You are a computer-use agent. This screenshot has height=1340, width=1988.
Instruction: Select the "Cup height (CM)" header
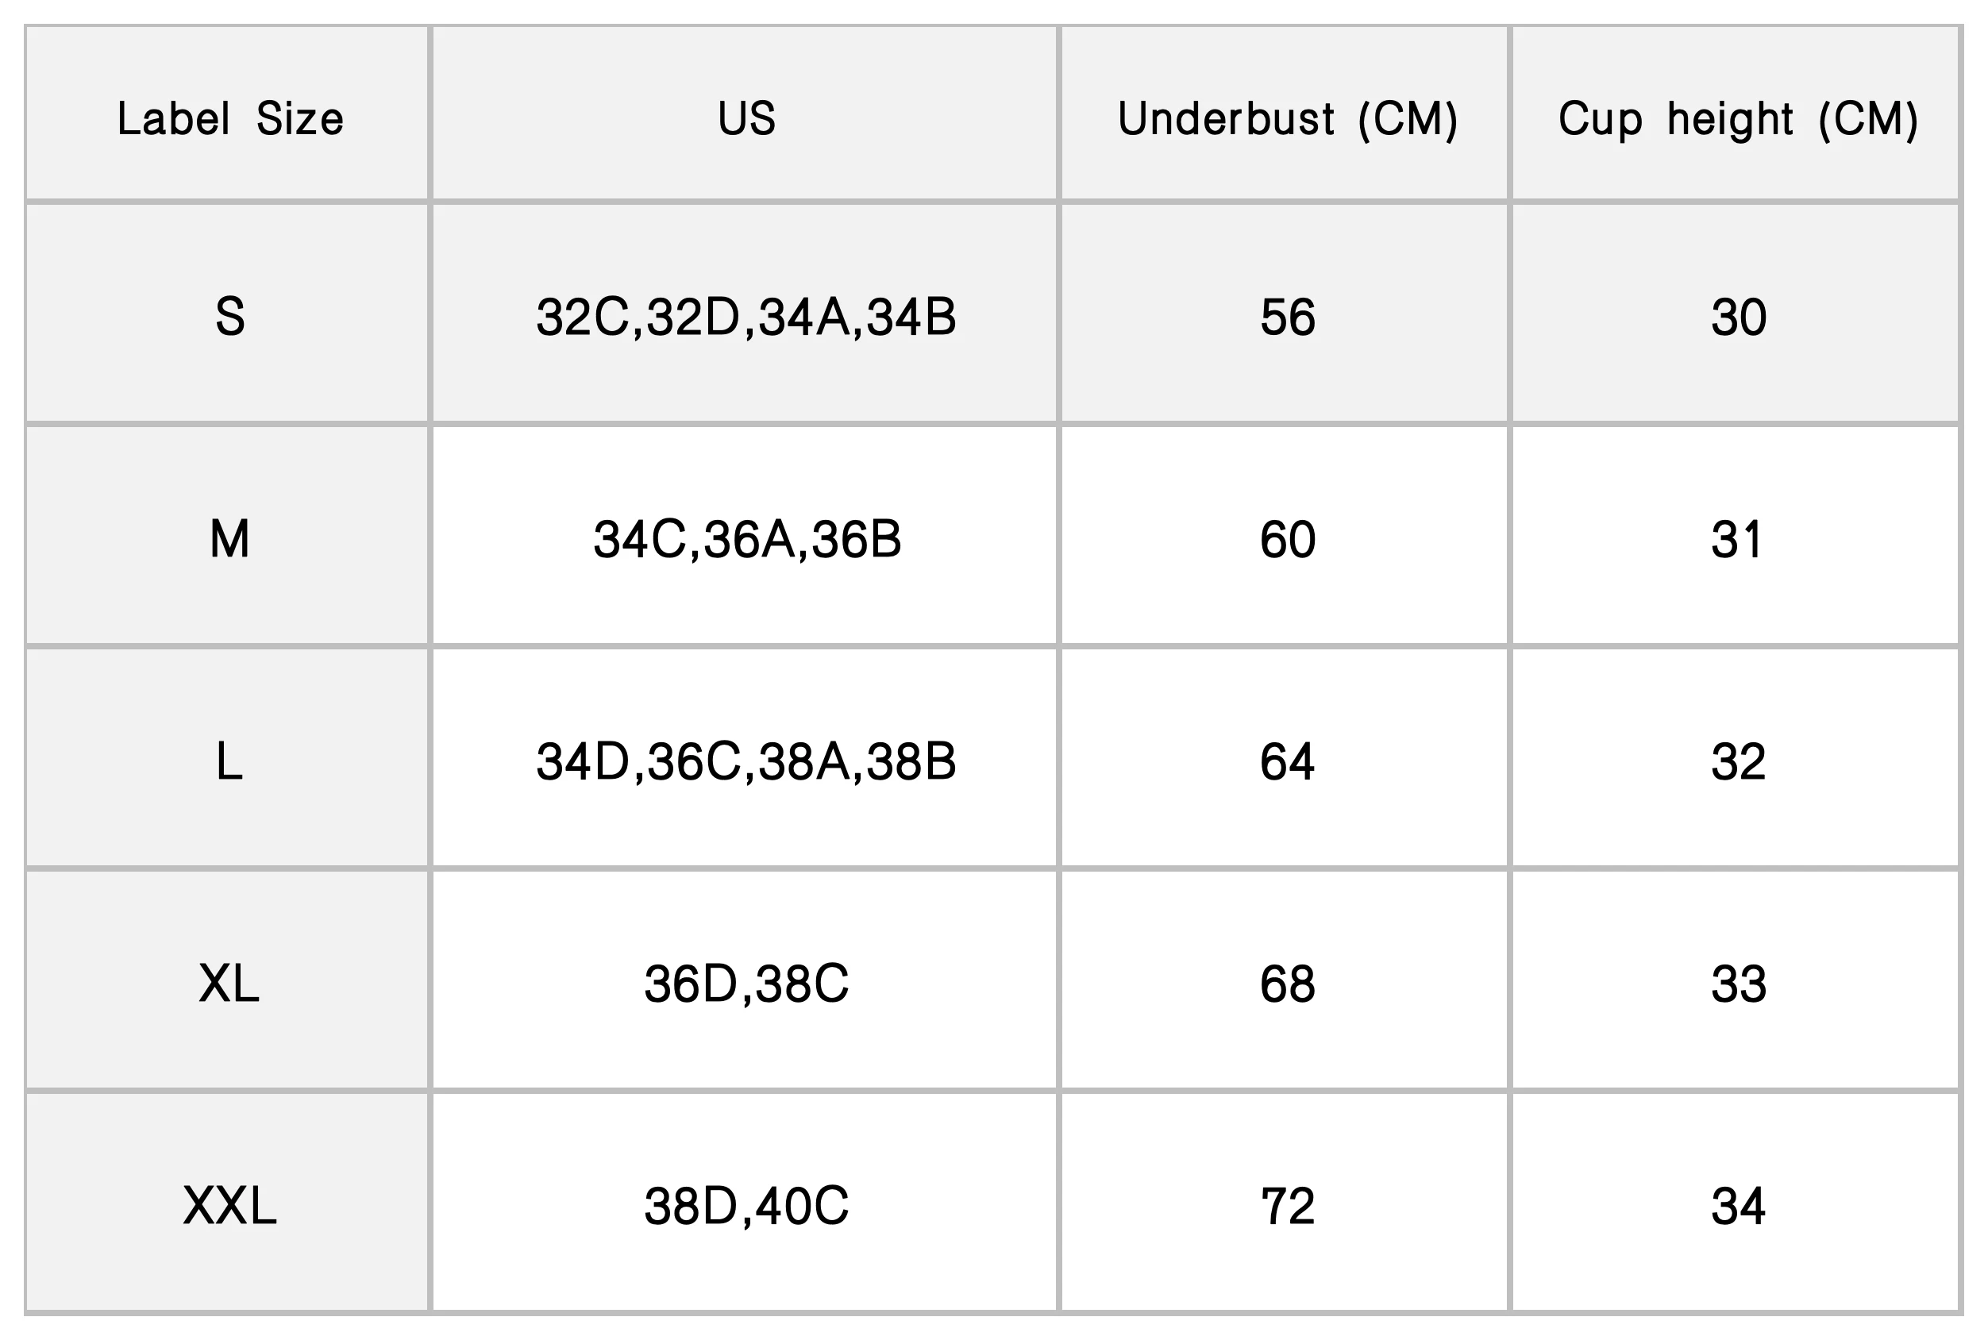(1738, 118)
